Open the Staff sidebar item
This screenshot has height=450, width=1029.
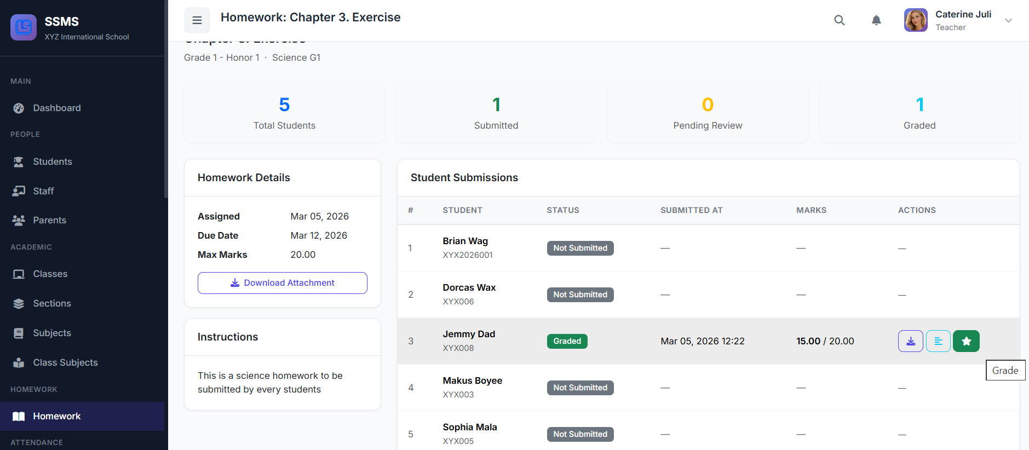tap(43, 191)
